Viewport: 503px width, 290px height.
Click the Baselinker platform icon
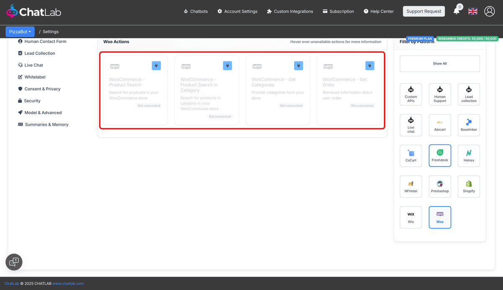click(469, 125)
